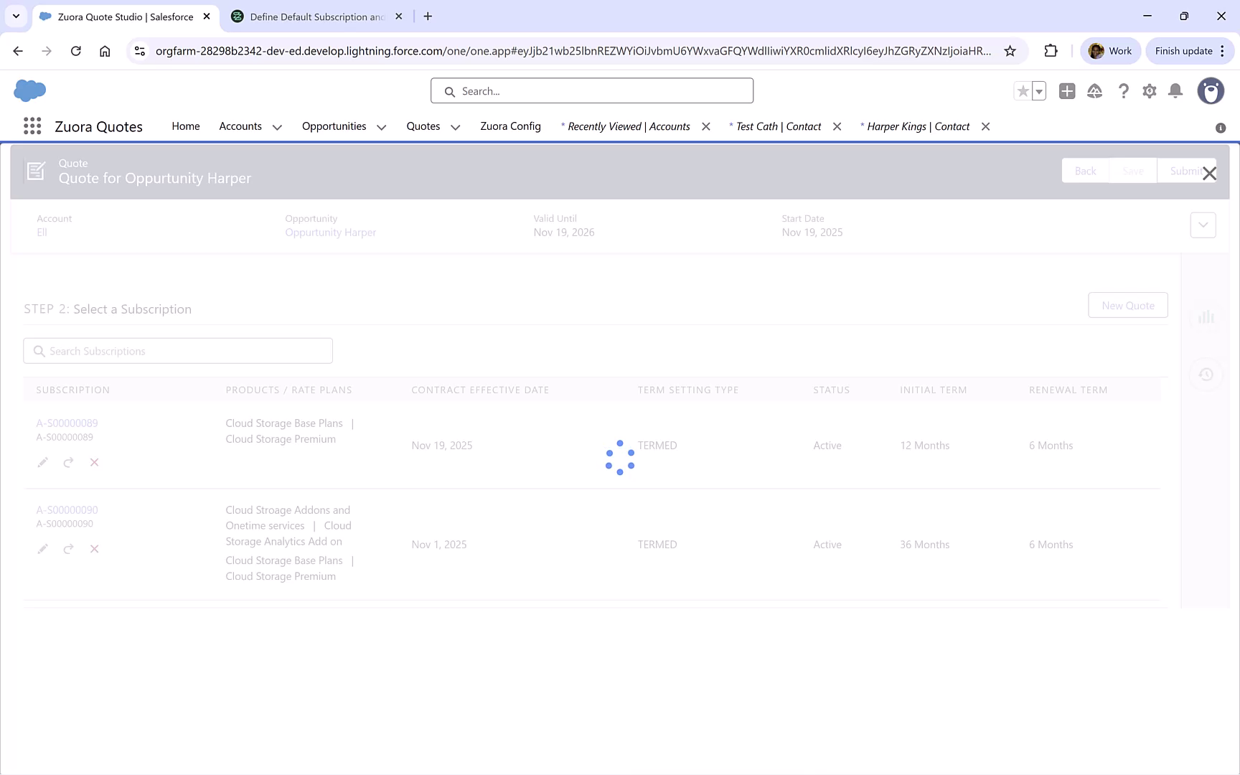
Task: Open the Quotes dropdown chevron
Action: (x=455, y=127)
